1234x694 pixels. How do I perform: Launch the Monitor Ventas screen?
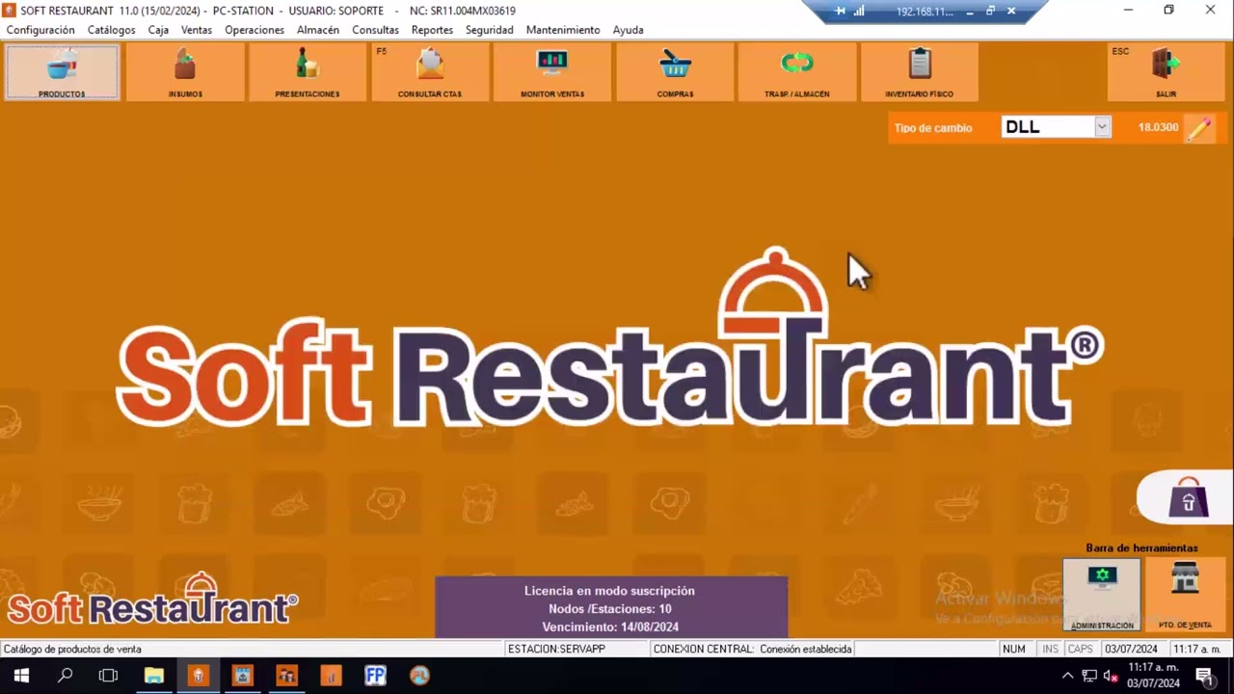click(x=552, y=72)
